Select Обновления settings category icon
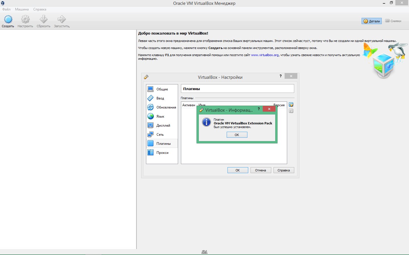This screenshot has width=409, height=255. click(151, 107)
